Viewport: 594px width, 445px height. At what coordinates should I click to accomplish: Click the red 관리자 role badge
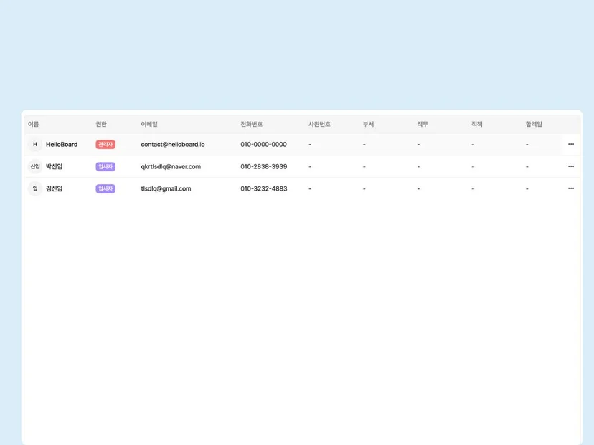[105, 145]
